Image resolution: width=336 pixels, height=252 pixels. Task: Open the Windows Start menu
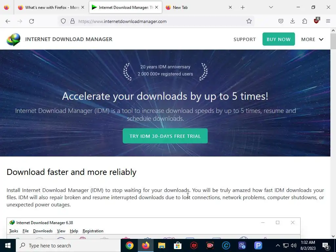click(8, 245)
